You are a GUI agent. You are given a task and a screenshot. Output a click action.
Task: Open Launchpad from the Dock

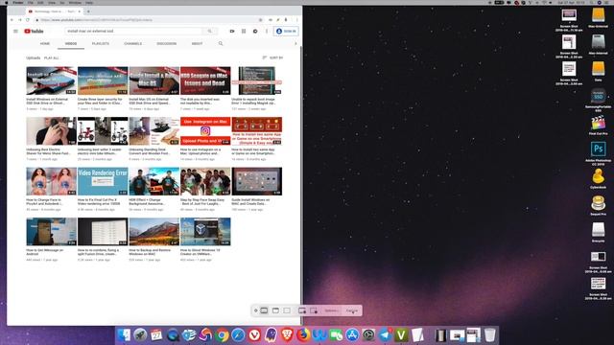coord(140,335)
